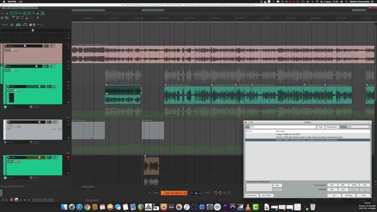
Task: Click the Run button in Actions window
Action: click(x=334, y=195)
